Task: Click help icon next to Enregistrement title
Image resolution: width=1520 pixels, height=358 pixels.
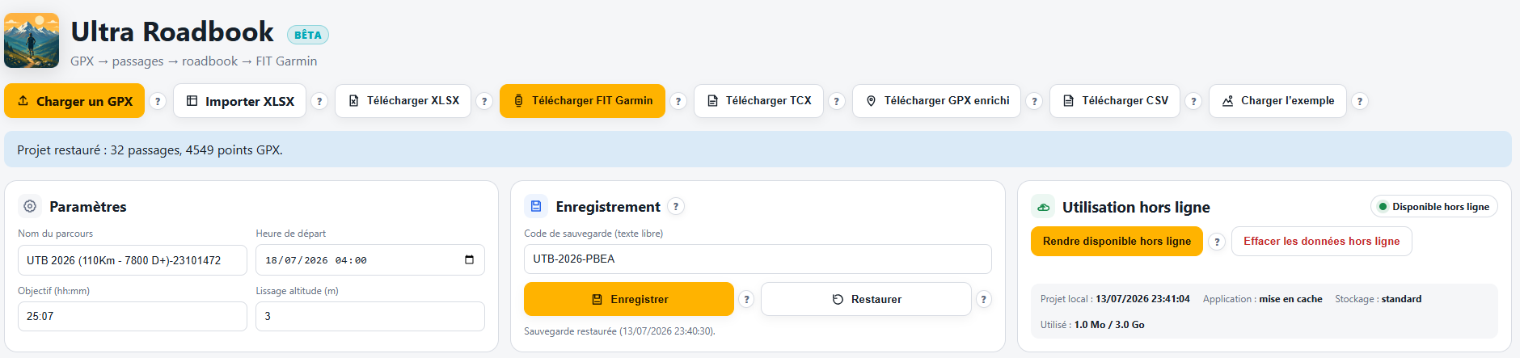Action: (676, 207)
